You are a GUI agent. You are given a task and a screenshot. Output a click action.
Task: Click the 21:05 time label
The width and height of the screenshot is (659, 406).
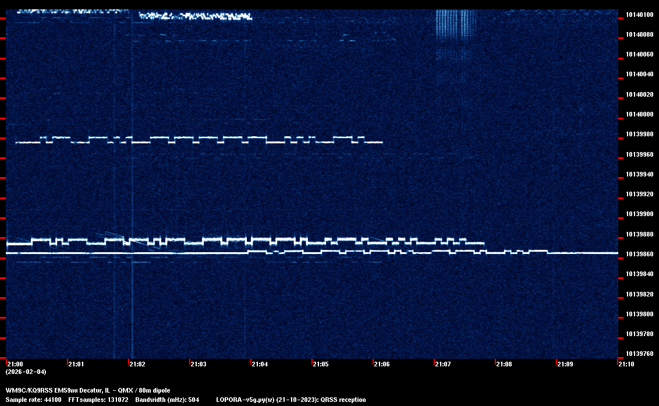pyautogui.click(x=321, y=364)
